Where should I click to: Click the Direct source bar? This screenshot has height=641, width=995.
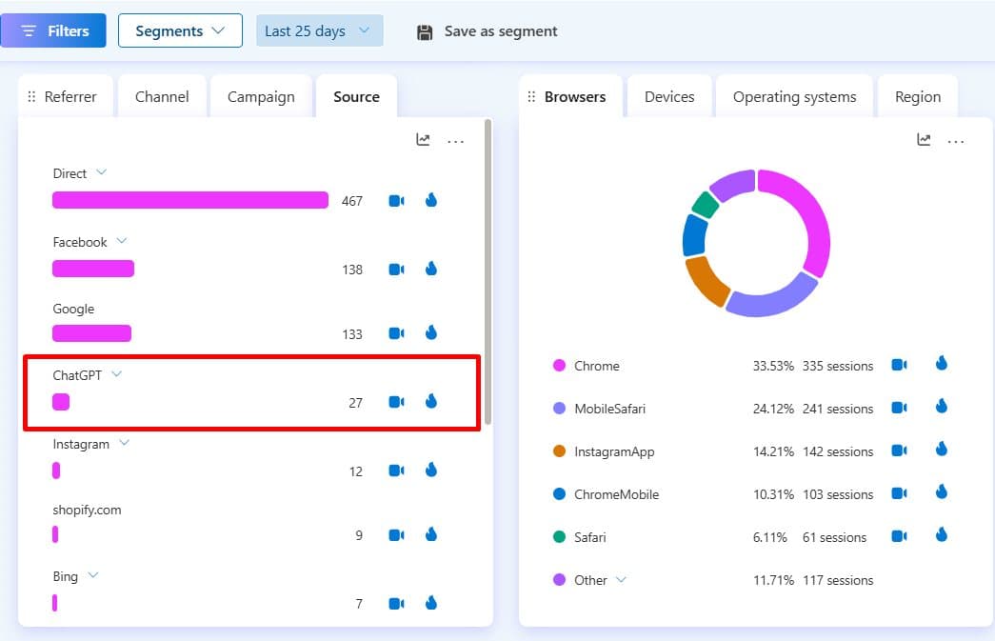[x=190, y=200]
